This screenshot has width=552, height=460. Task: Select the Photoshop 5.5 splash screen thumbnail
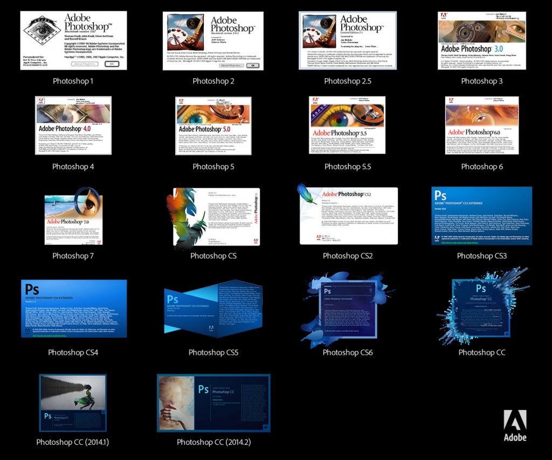point(347,125)
